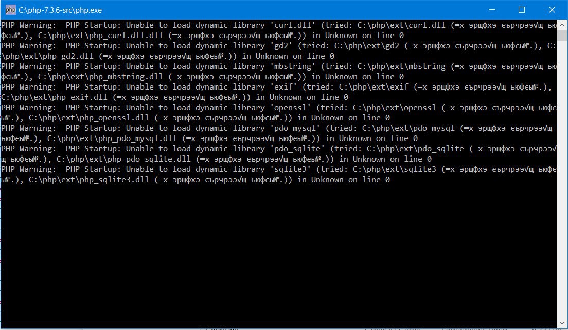Click the 'sqlite3' library name in warning
The image size is (568, 330).
(x=291, y=170)
